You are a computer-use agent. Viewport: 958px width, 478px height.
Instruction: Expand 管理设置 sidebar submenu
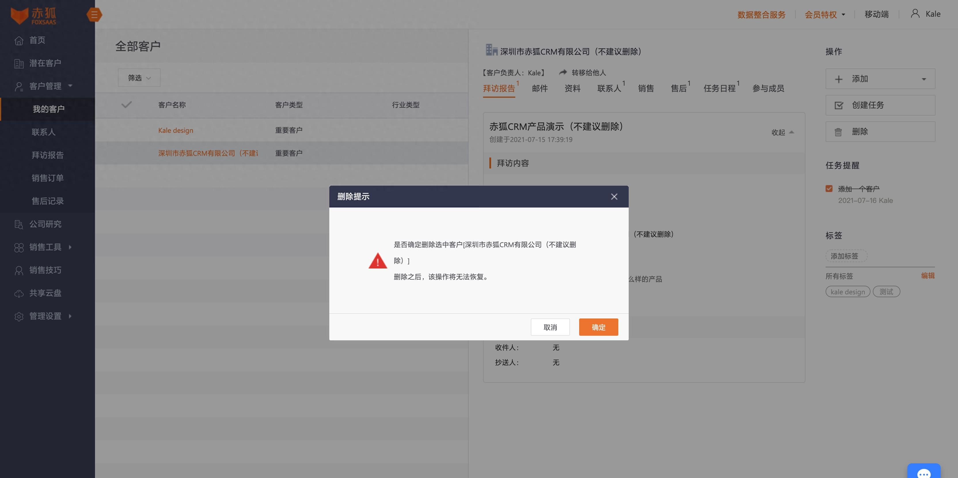(x=45, y=316)
